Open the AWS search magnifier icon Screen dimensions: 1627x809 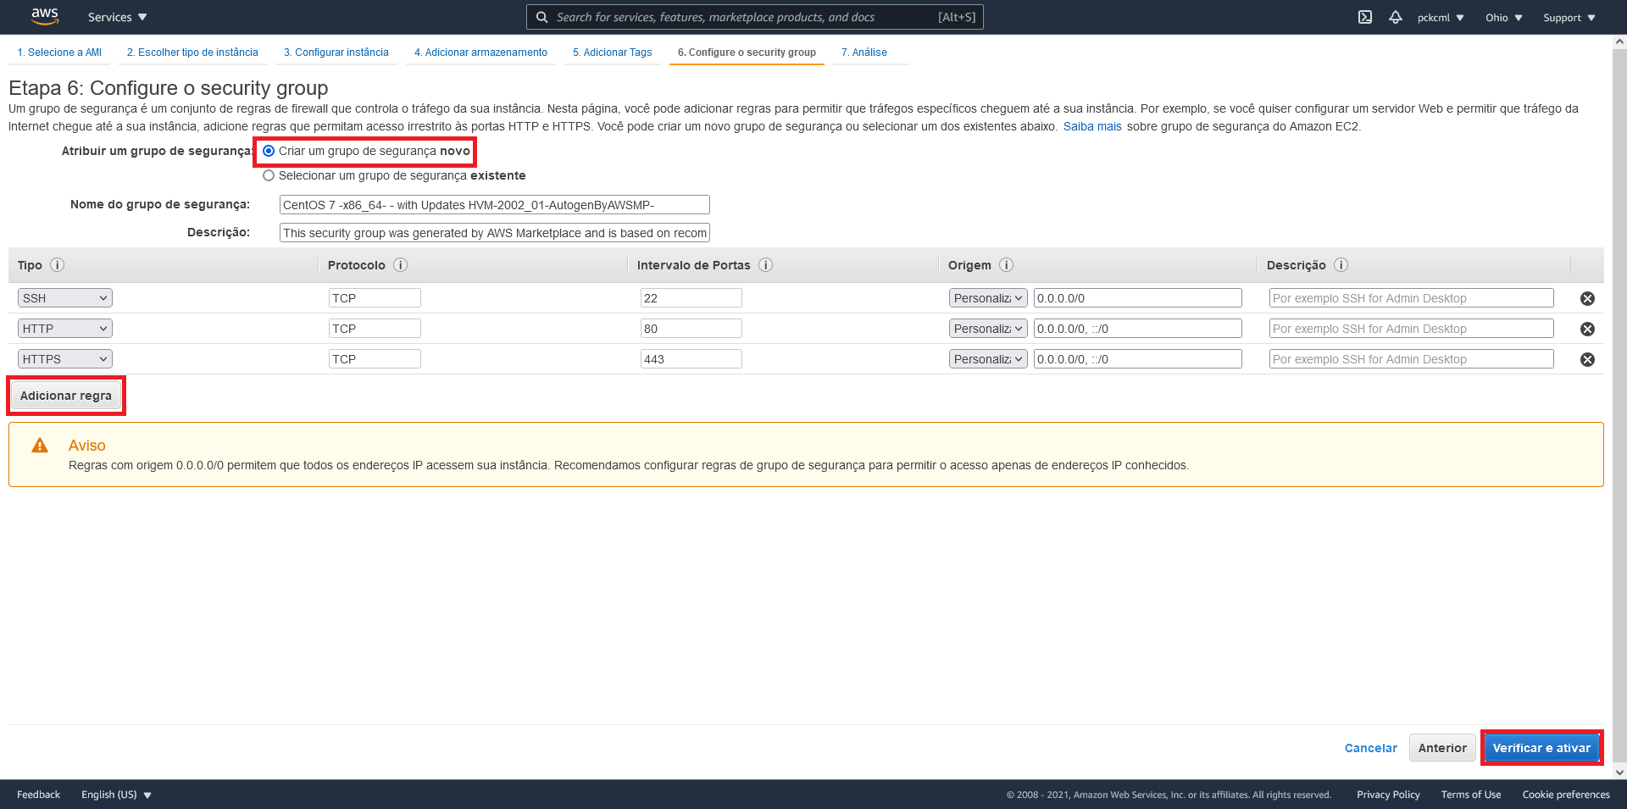click(x=541, y=16)
